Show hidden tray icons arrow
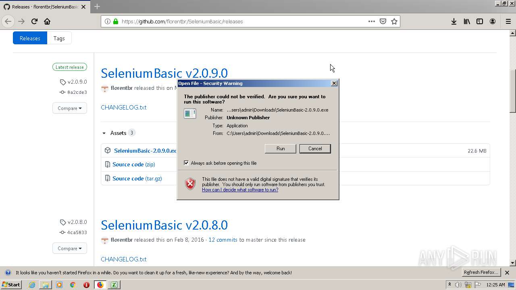Viewport: 516px width, 290px height. pyautogui.click(x=450, y=285)
